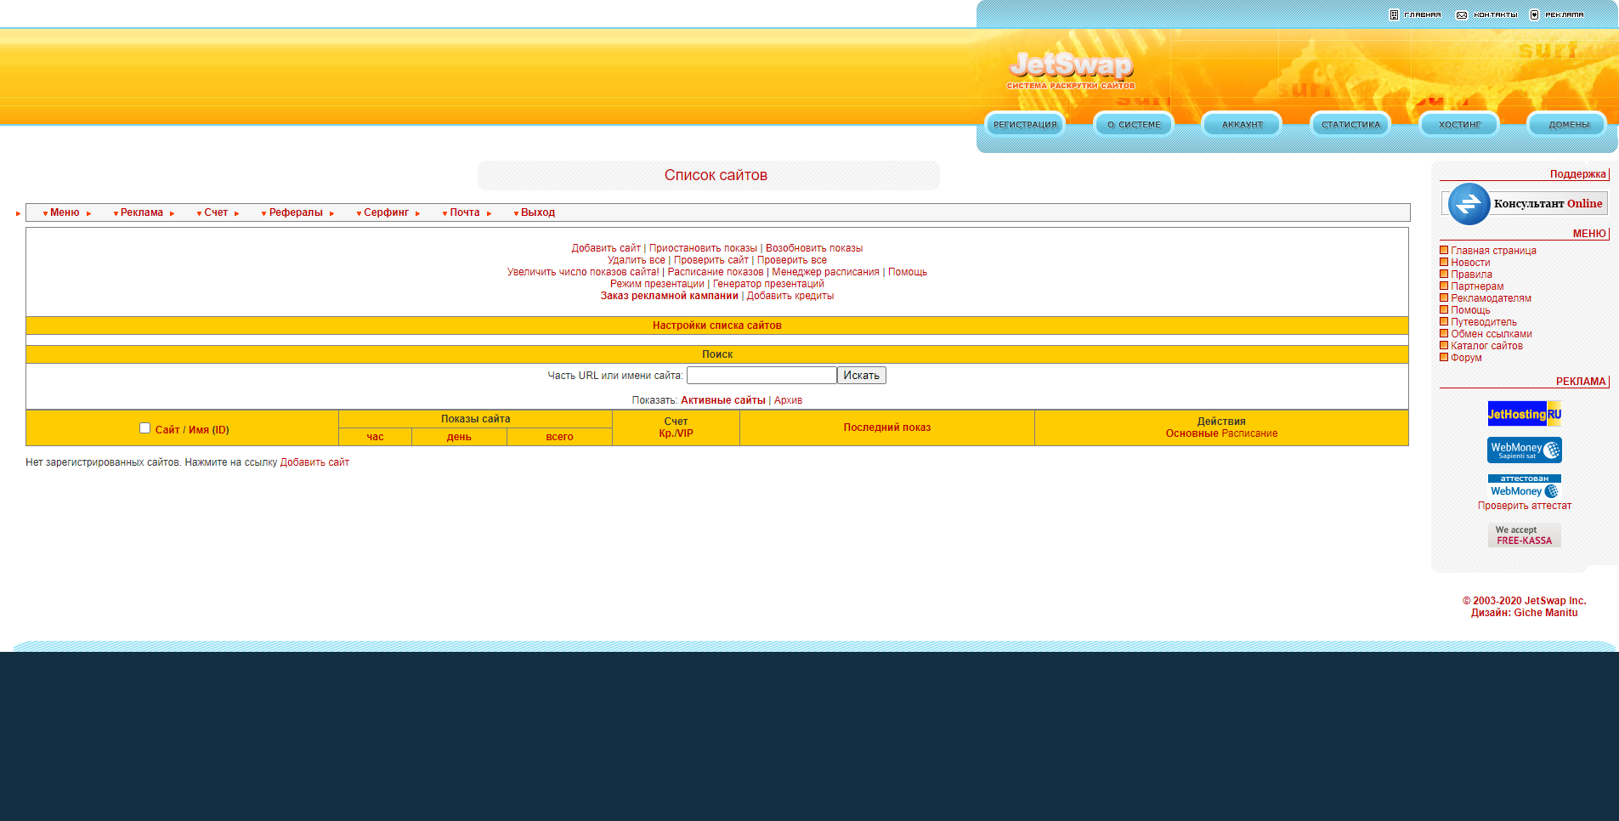Sort by Последний показ column
Viewport: 1619px width, 821px height.
click(887, 427)
